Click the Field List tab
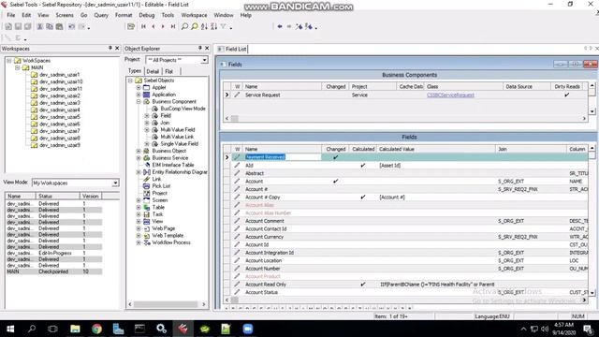This screenshot has height=337, width=599. [x=232, y=49]
